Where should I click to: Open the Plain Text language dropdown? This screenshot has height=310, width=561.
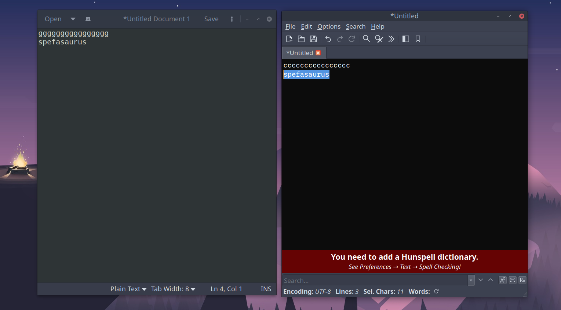[x=128, y=289]
